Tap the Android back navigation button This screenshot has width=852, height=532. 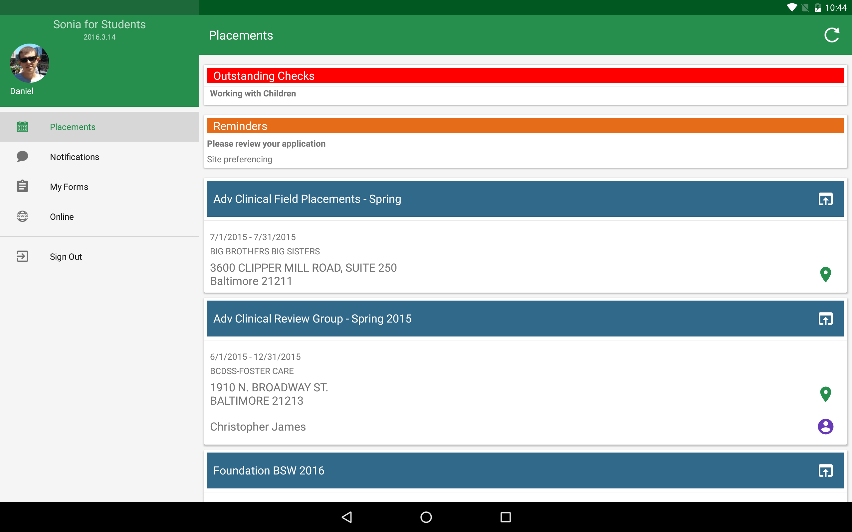(347, 517)
